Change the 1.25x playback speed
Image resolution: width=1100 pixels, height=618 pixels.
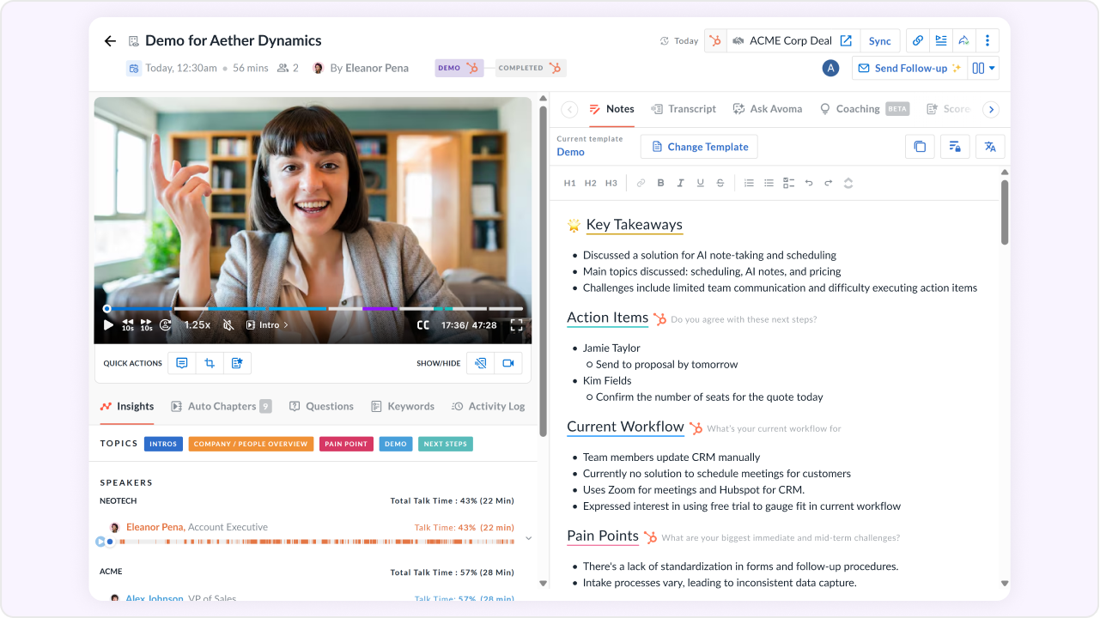tap(198, 325)
